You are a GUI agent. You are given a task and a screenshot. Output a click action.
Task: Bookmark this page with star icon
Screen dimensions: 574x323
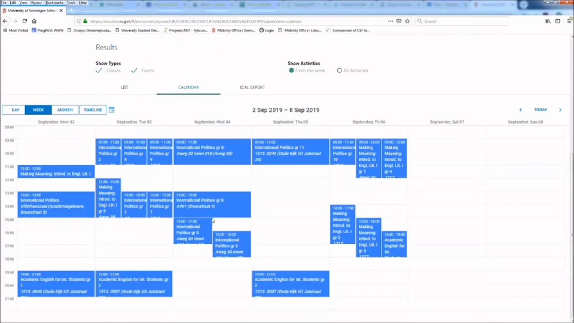click(407, 21)
